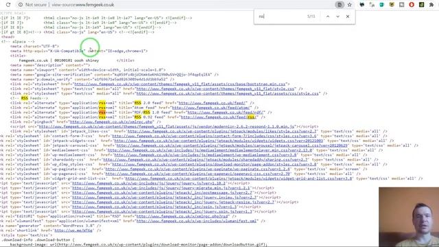Open the RSS 2.0 feed link

(212, 103)
